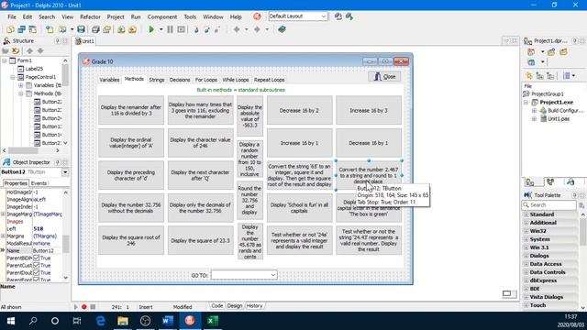Click the Remove file from project icon
This screenshot has height=330, width=587.
pos(132,29)
